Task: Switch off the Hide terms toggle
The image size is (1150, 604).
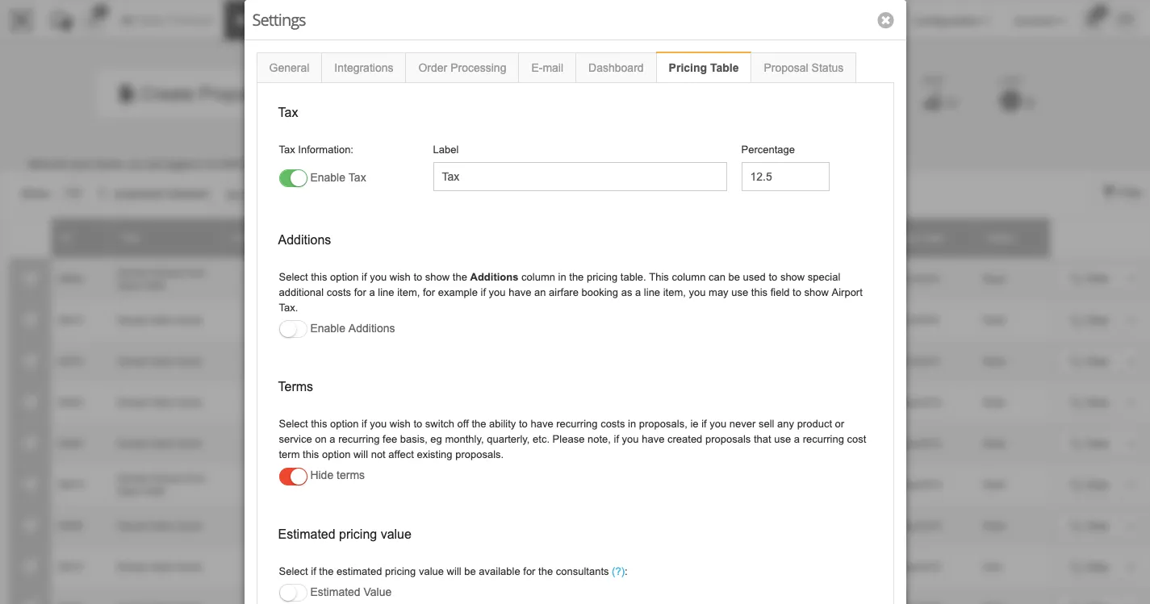Action: (293, 476)
